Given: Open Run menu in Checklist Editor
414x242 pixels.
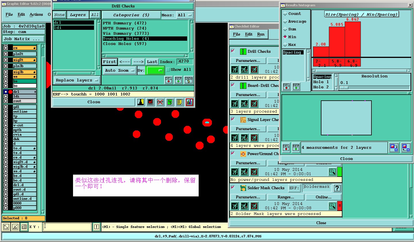Looking at the screenshot, I should (x=261, y=34).
